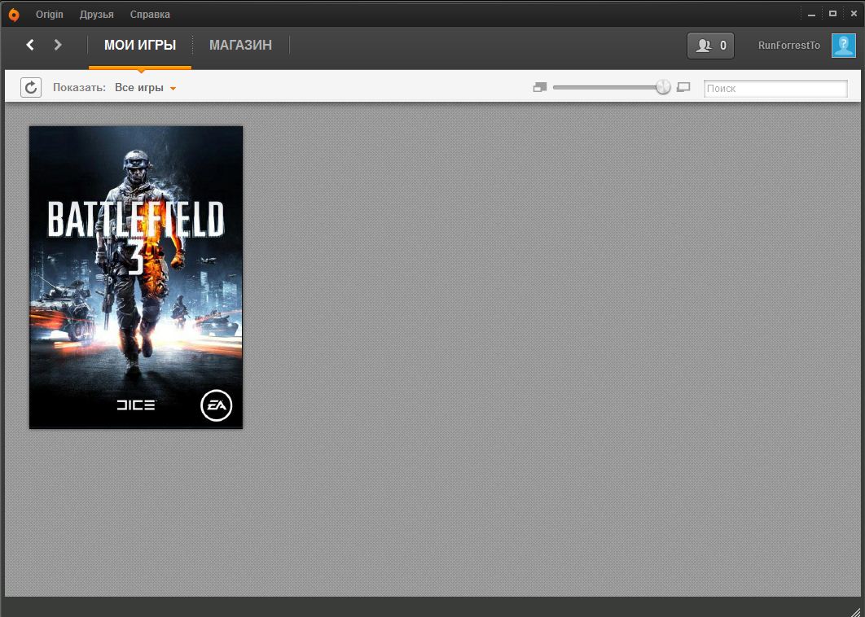Open the Справка menu
The image size is (865, 617).
[x=150, y=15]
